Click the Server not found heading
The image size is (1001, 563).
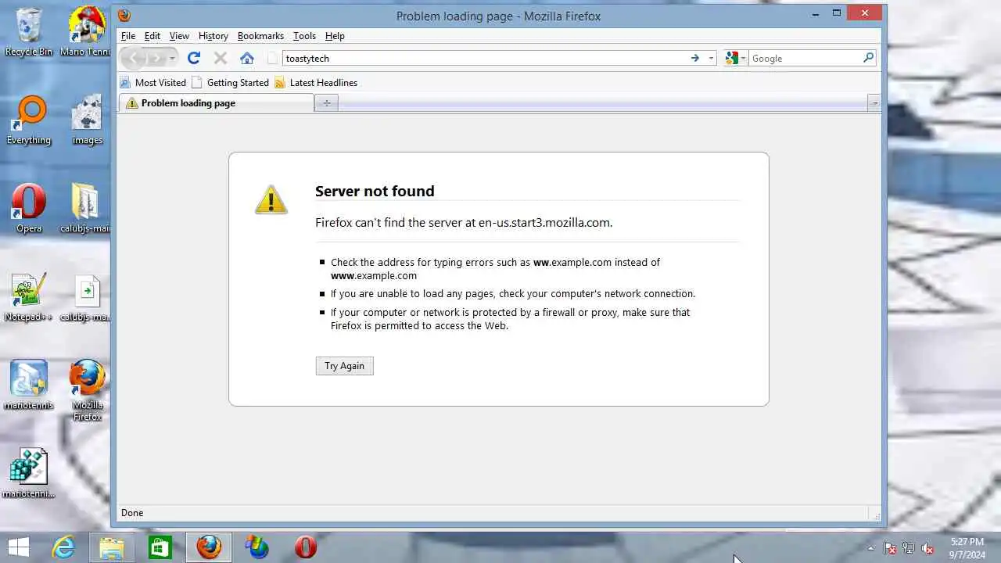pyautogui.click(x=375, y=191)
